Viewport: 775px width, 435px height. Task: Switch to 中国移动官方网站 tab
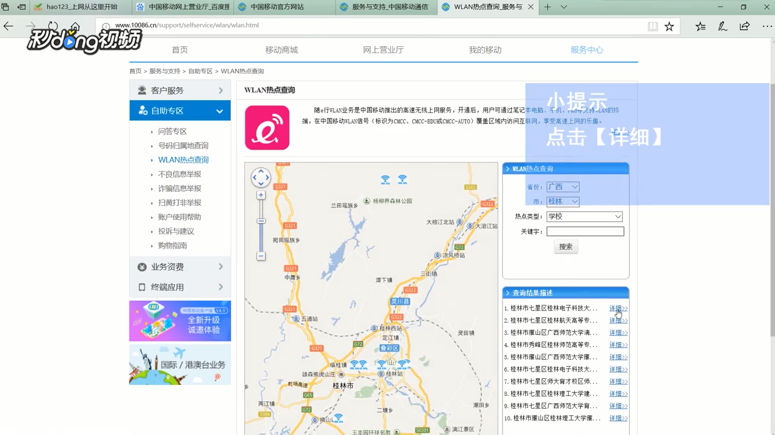[285, 7]
